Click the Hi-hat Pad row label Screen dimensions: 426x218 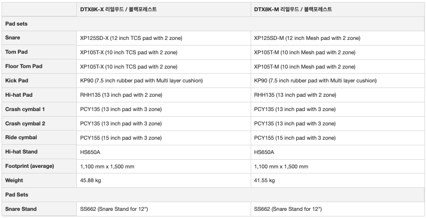tap(18, 95)
